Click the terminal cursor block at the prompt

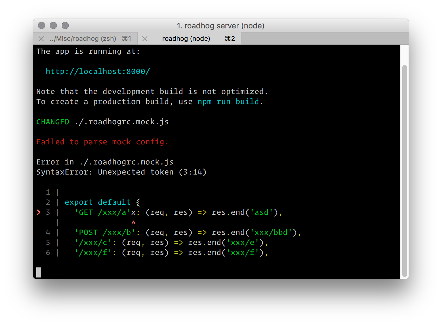pyautogui.click(x=39, y=272)
